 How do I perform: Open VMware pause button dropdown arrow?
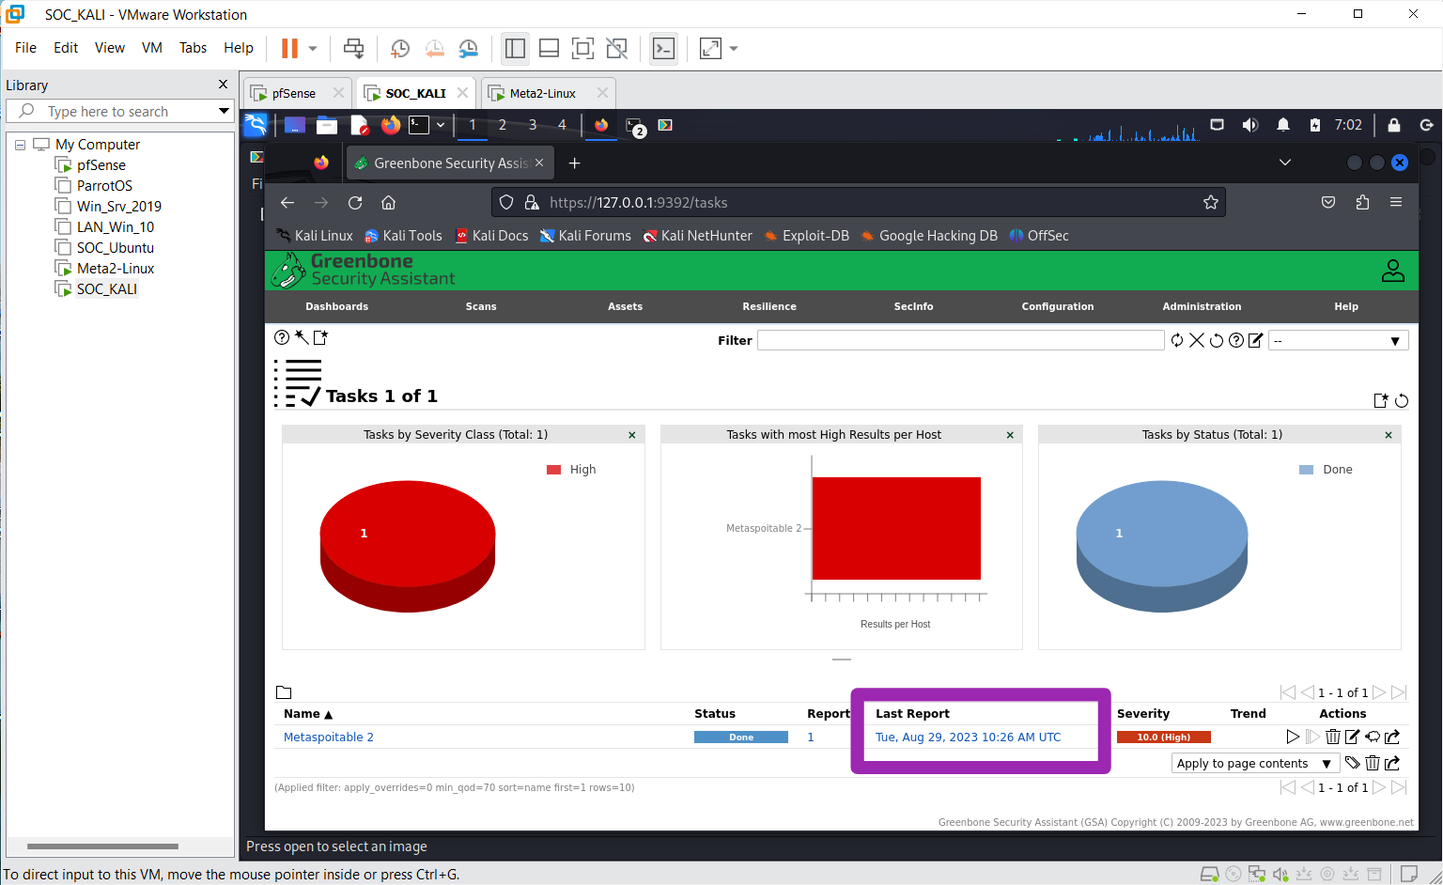[x=313, y=48]
